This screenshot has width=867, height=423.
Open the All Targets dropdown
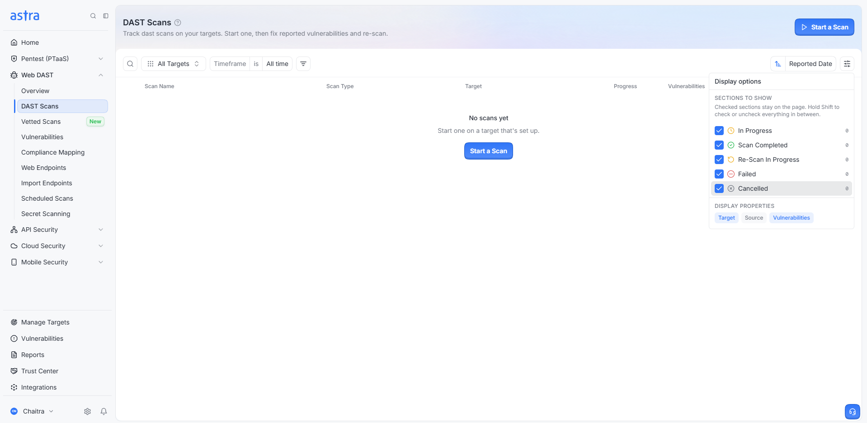174,64
